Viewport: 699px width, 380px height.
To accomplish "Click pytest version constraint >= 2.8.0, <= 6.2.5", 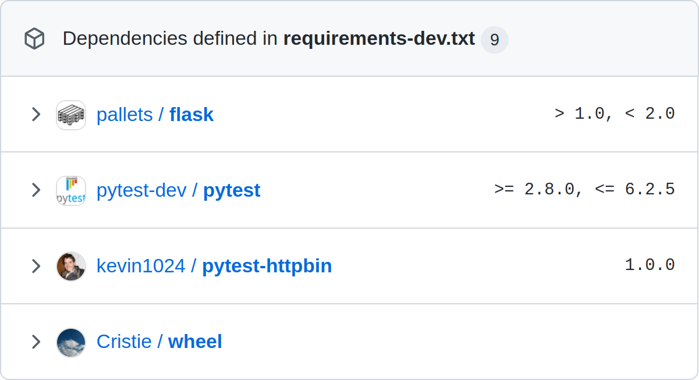I will [584, 189].
